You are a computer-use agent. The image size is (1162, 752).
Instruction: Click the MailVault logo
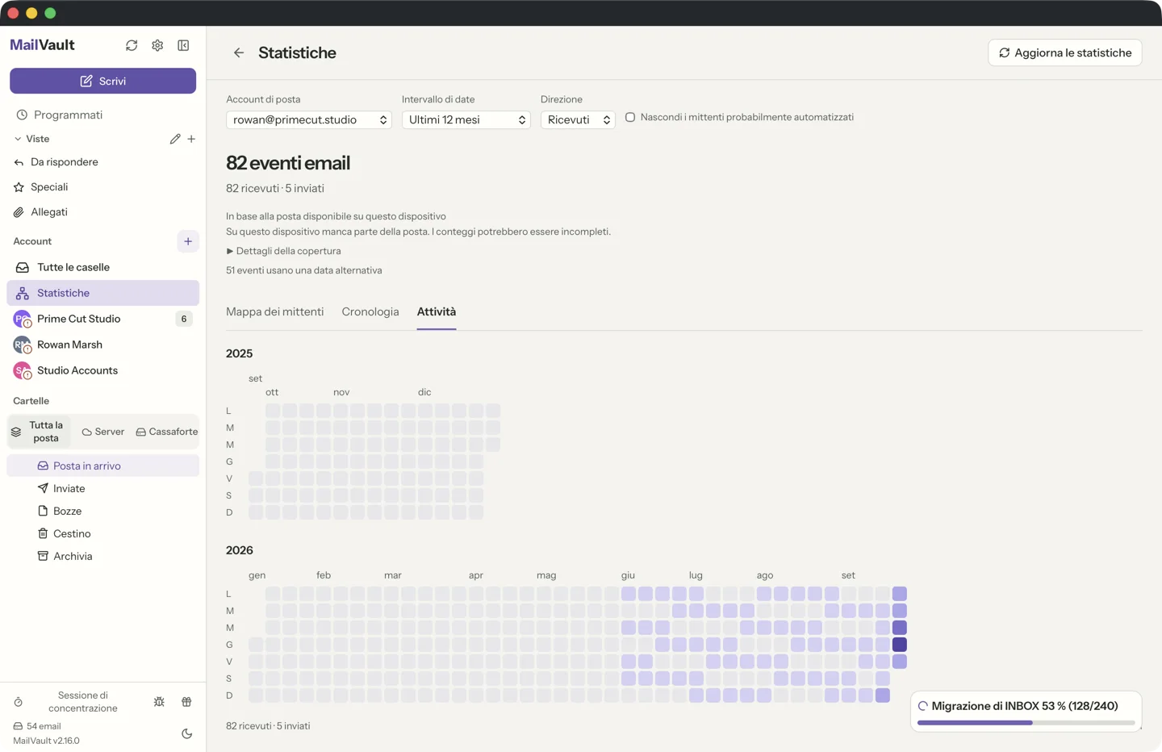click(42, 45)
